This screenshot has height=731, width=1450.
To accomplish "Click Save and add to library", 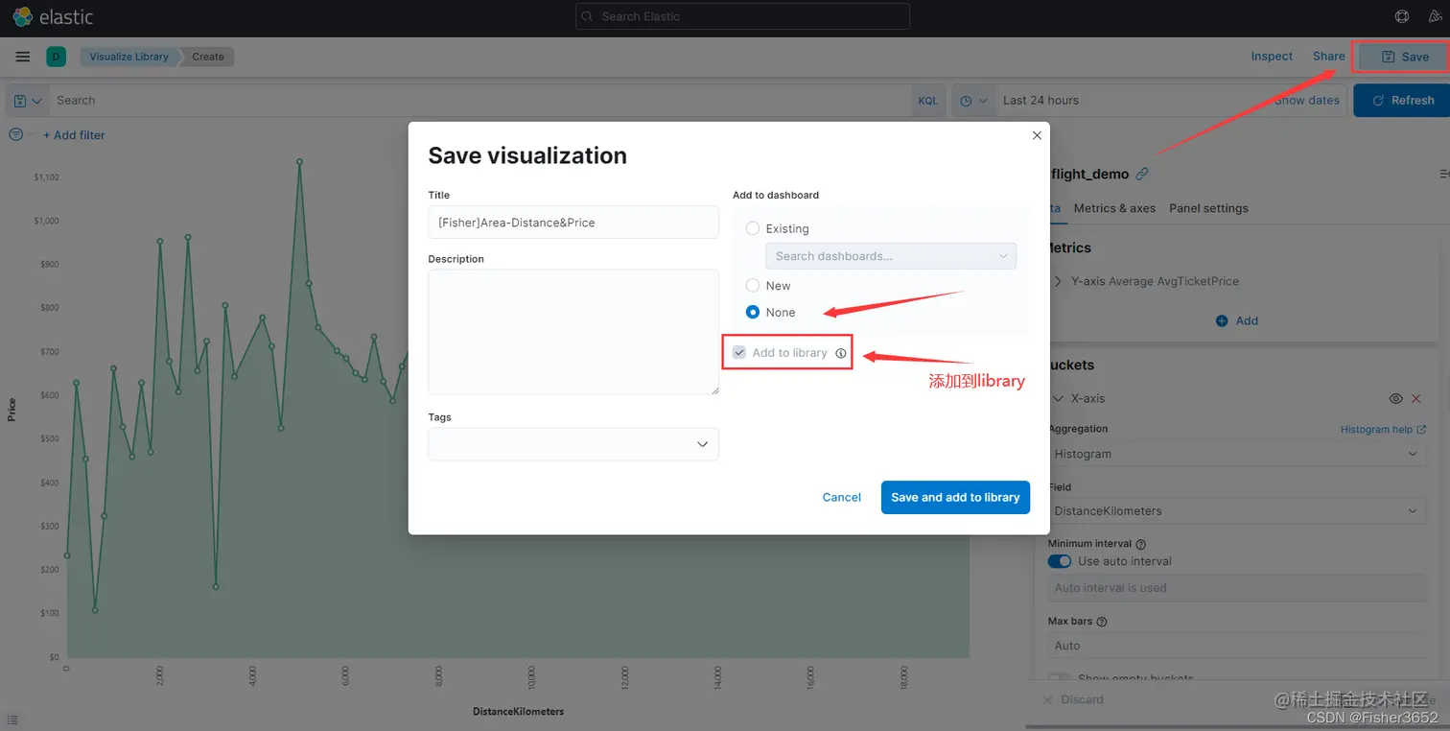I will pyautogui.click(x=955, y=497).
